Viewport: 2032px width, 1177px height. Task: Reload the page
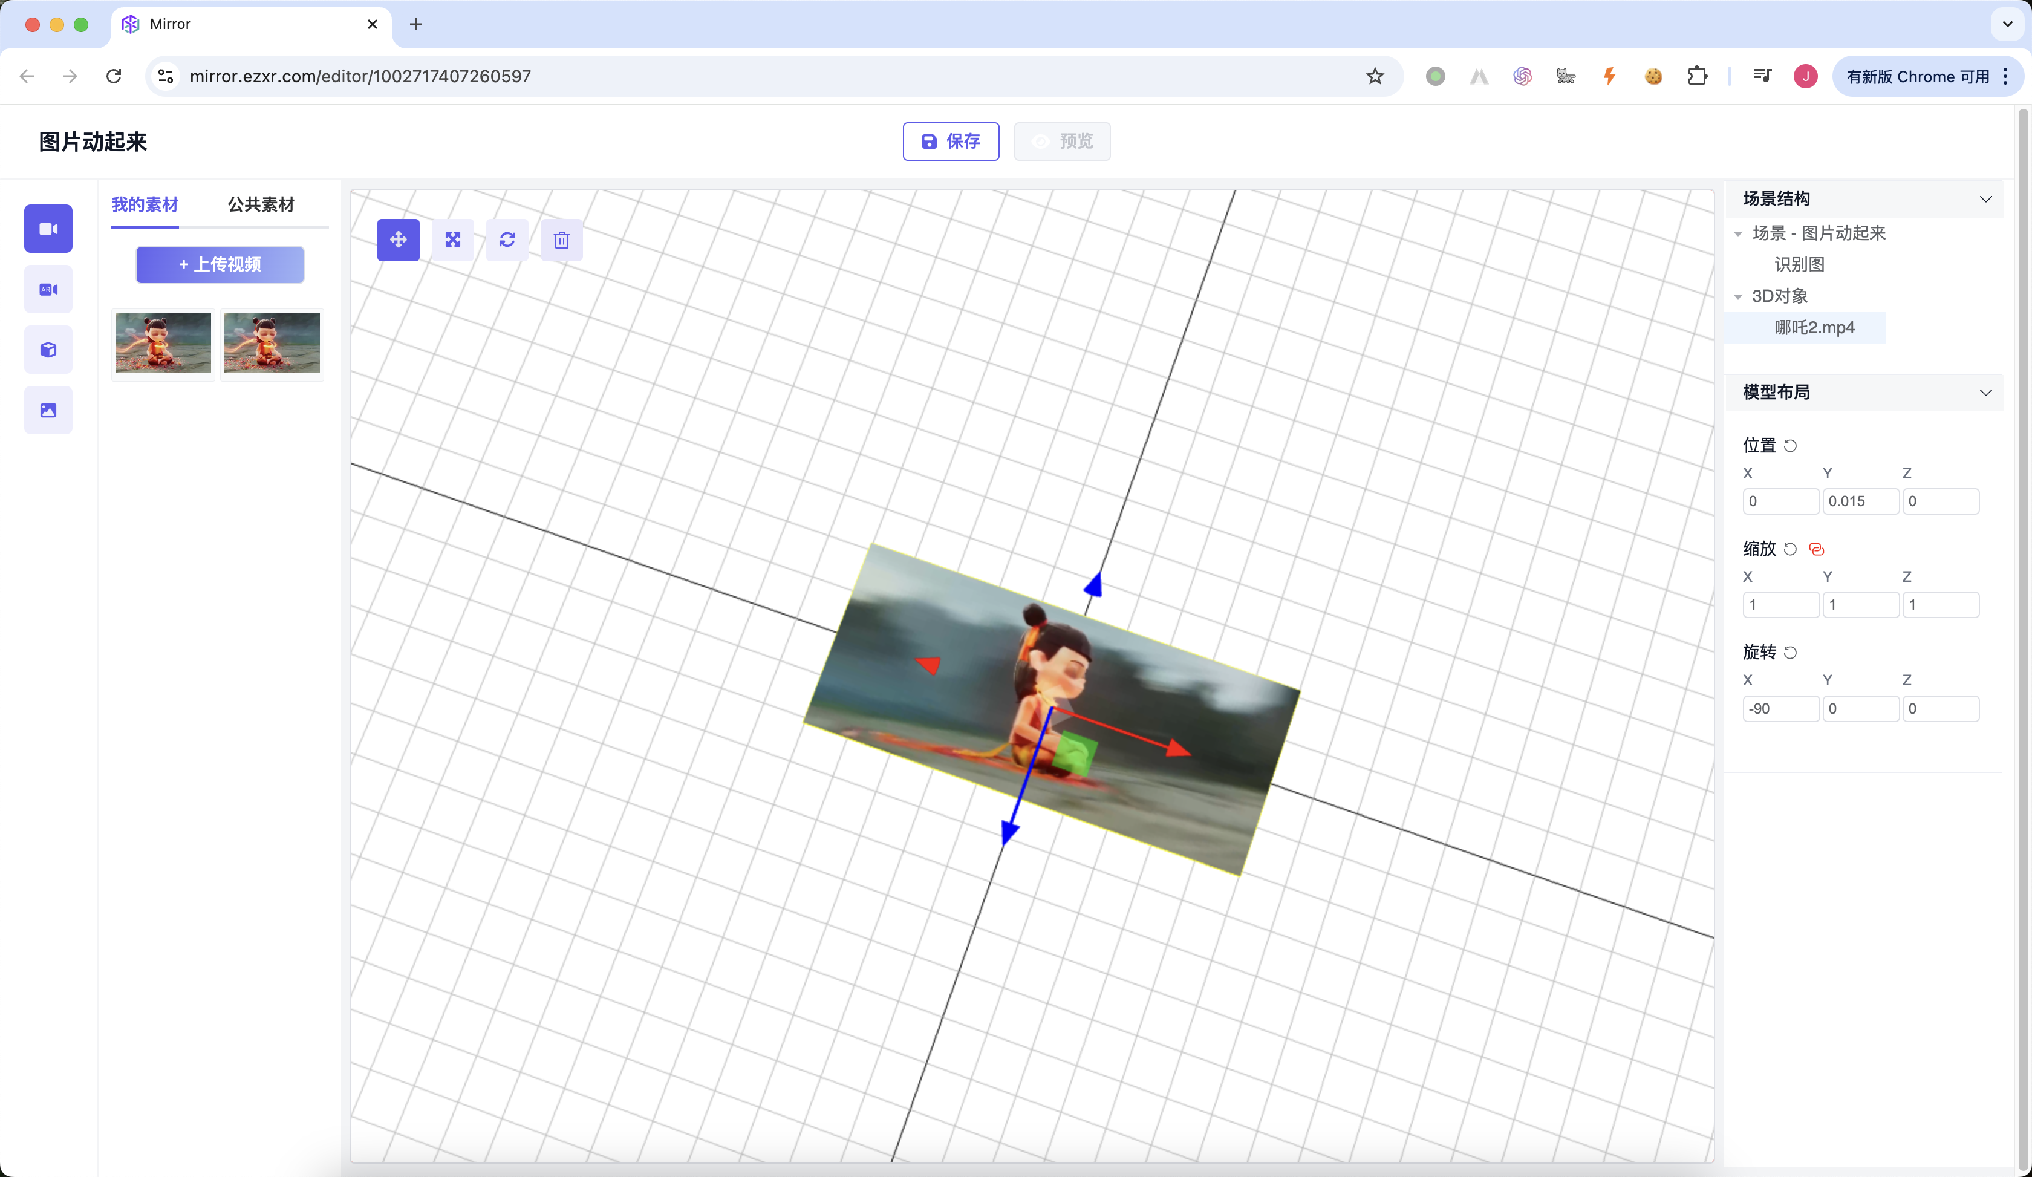point(114,77)
